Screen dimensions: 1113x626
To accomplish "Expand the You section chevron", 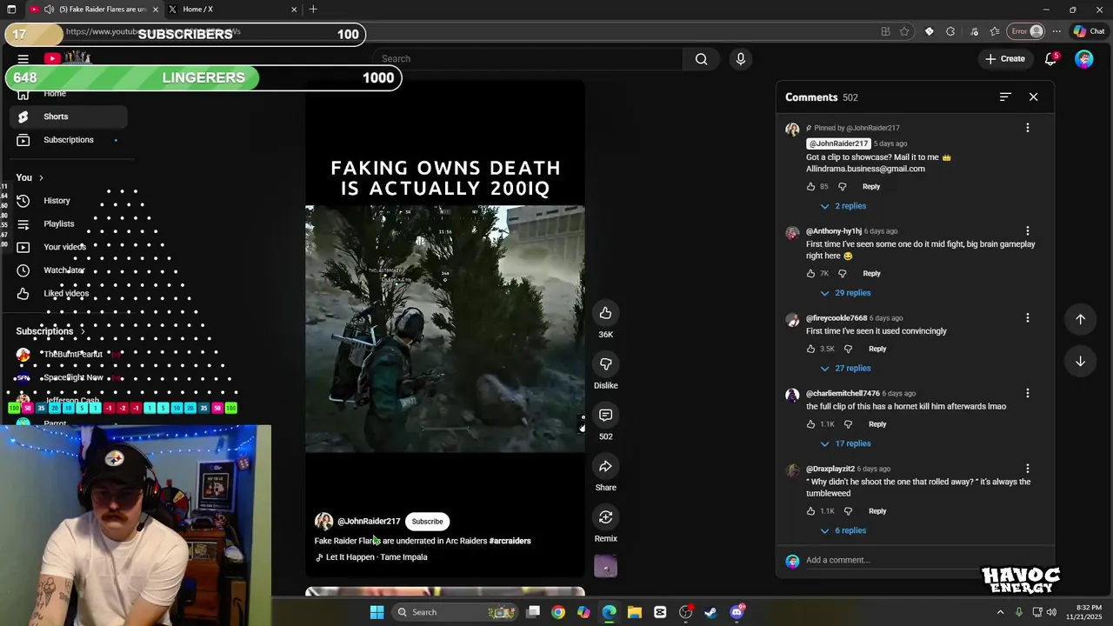I will pos(41,177).
